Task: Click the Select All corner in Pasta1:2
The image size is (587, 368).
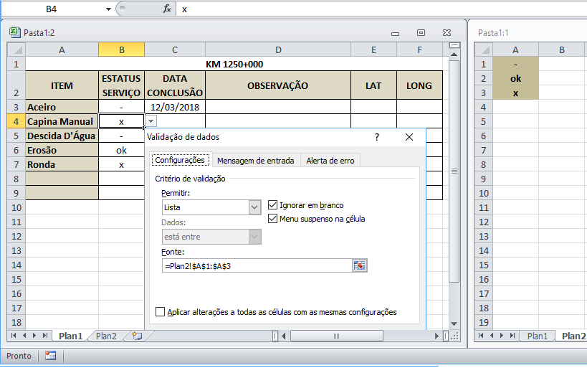Action: point(16,49)
